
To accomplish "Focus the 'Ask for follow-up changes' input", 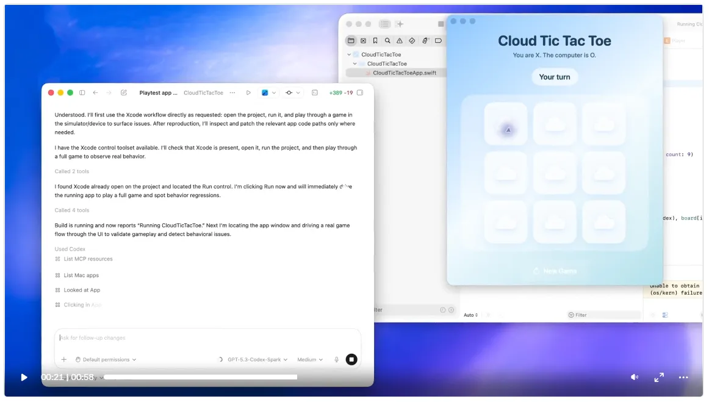I will pyautogui.click(x=207, y=338).
